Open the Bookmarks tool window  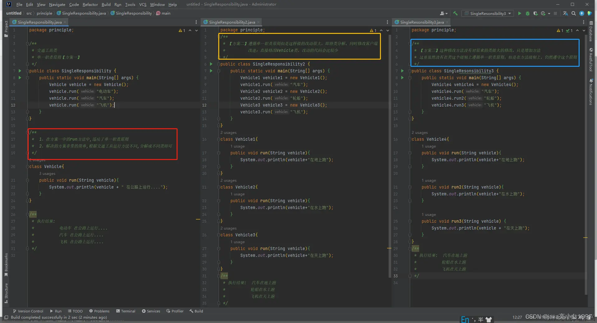(x=6, y=265)
